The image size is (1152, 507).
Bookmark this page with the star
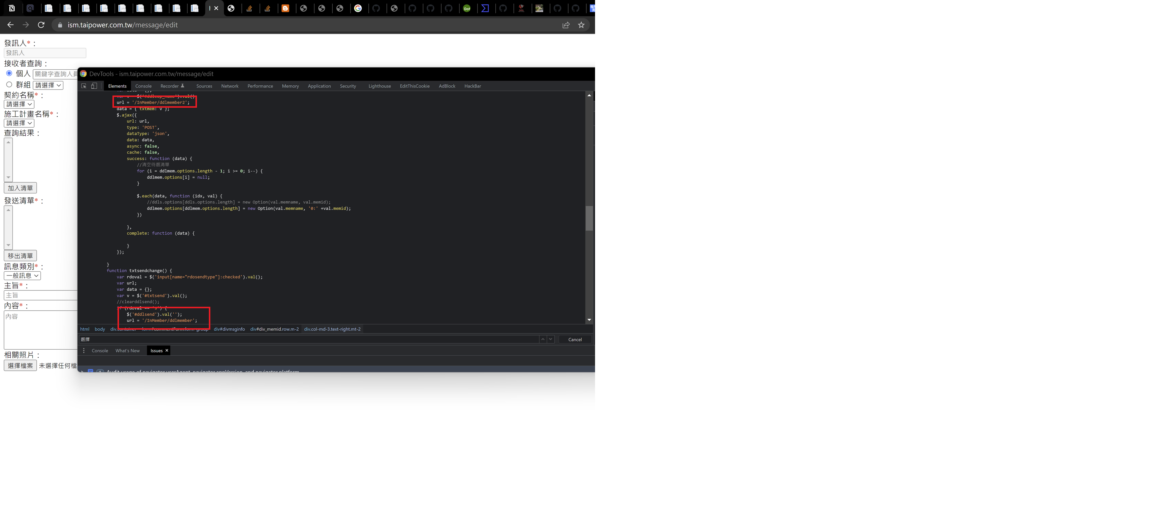tap(581, 25)
